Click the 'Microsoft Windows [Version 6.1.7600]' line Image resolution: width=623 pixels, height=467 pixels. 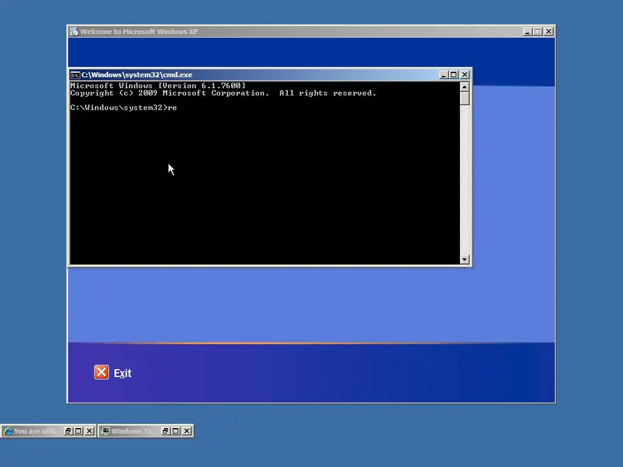click(x=158, y=85)
